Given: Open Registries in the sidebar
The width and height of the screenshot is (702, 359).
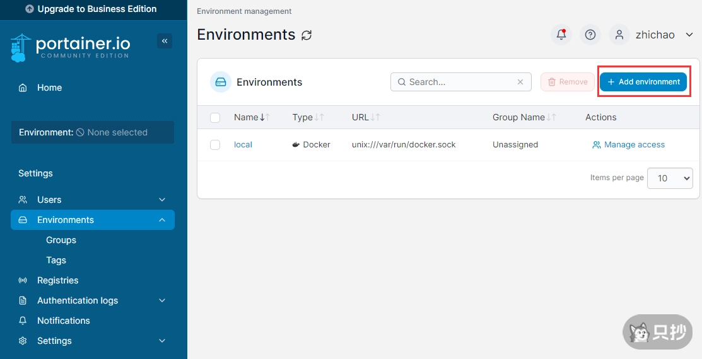Looking at the screenshot, I should pos(57,280).
